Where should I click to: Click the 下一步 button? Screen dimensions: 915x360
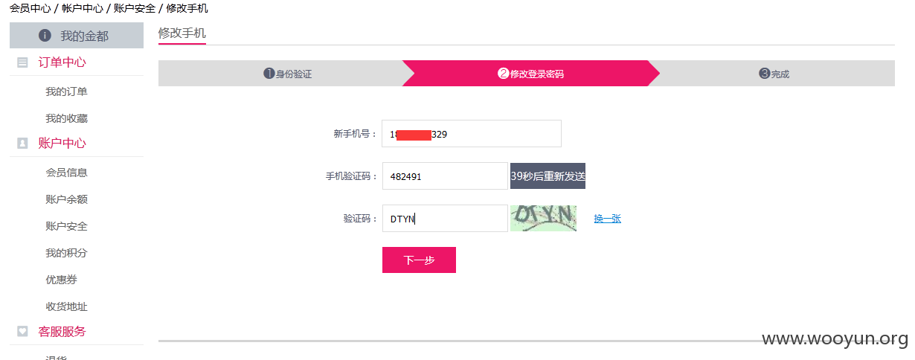419,260
